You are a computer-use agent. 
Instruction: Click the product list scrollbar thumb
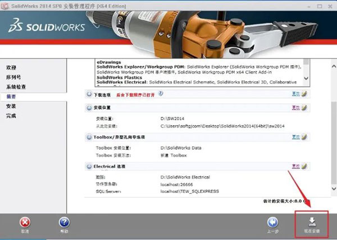pyautogui.click(x=306, y=62)
